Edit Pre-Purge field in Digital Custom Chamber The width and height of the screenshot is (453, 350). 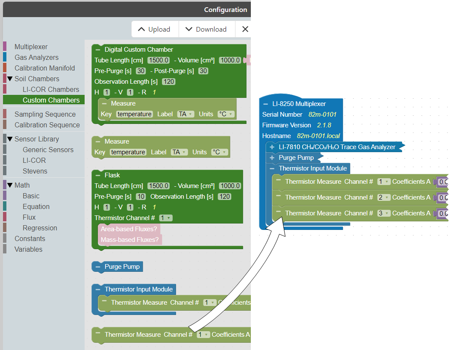click(141, 71)
